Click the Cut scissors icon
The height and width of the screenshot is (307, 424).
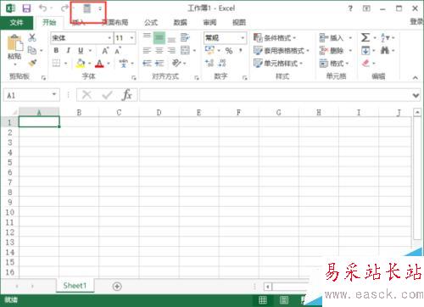tap(32, 37)
